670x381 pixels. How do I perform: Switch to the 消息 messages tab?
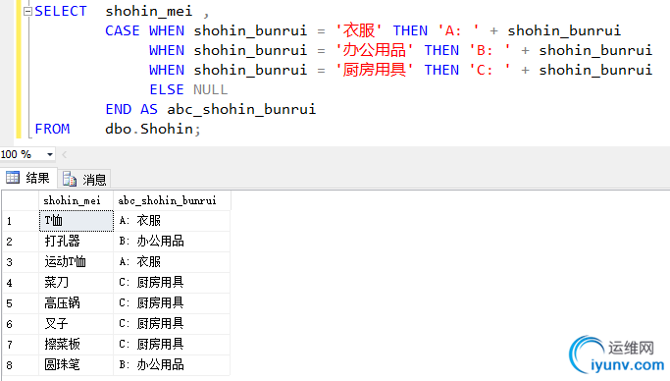click(84, 179)
